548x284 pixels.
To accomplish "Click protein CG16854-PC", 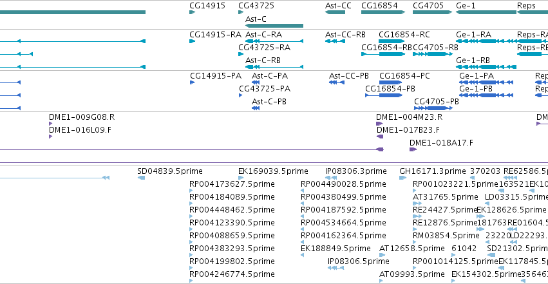I will pyautogui.click(x=404, y=76).
